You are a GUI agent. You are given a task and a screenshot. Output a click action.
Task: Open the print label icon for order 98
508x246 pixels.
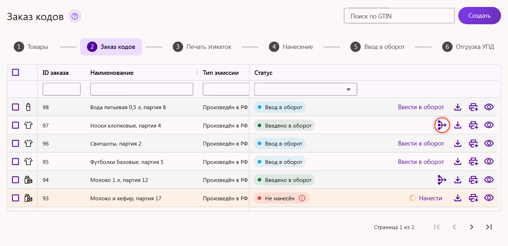(473, 107)
